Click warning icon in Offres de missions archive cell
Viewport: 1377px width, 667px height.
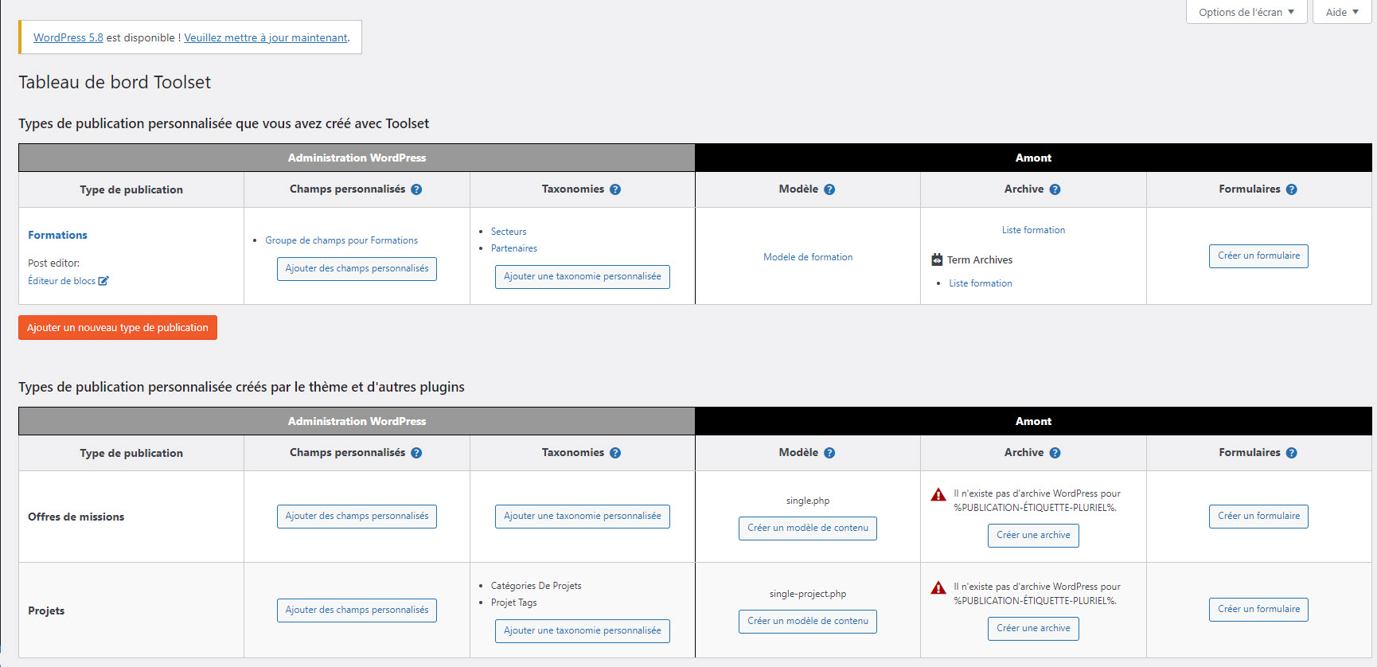[x=938, y=495]
